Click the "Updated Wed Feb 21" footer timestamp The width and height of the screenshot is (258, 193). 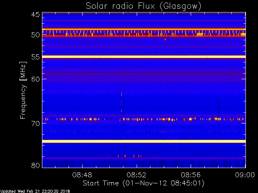pos(35,191)
